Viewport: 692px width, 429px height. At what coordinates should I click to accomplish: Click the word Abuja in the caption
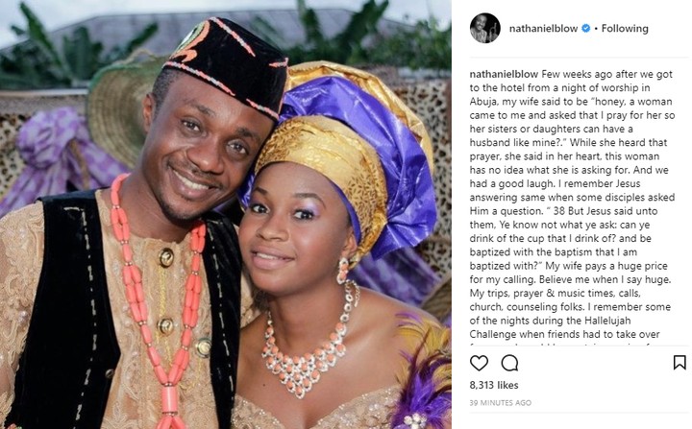(483, 102)
